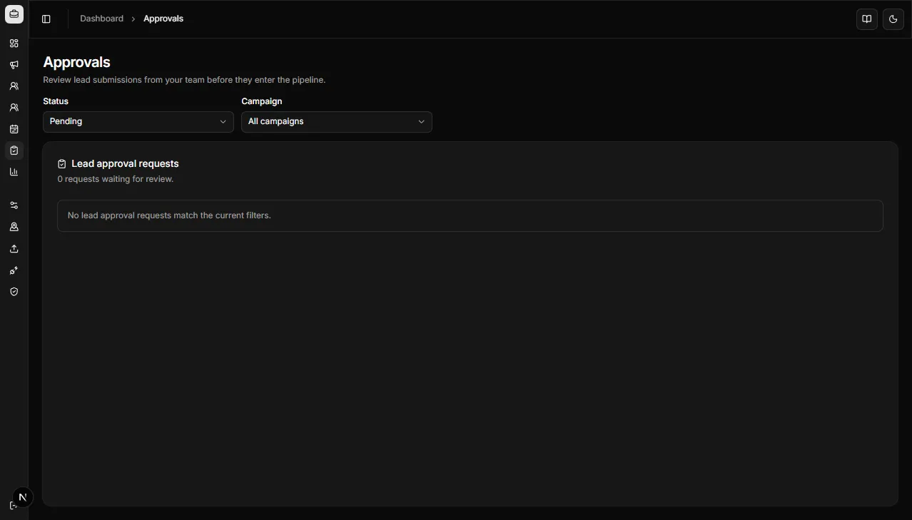Click the 'Campaign' field label
The height and width of the screenshot is (520, 912).
(x=262, y=101)
